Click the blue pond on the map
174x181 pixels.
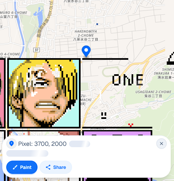tap(39, 16)
